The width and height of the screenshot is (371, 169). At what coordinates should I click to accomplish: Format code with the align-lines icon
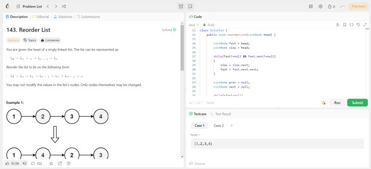tap(338, 25)
